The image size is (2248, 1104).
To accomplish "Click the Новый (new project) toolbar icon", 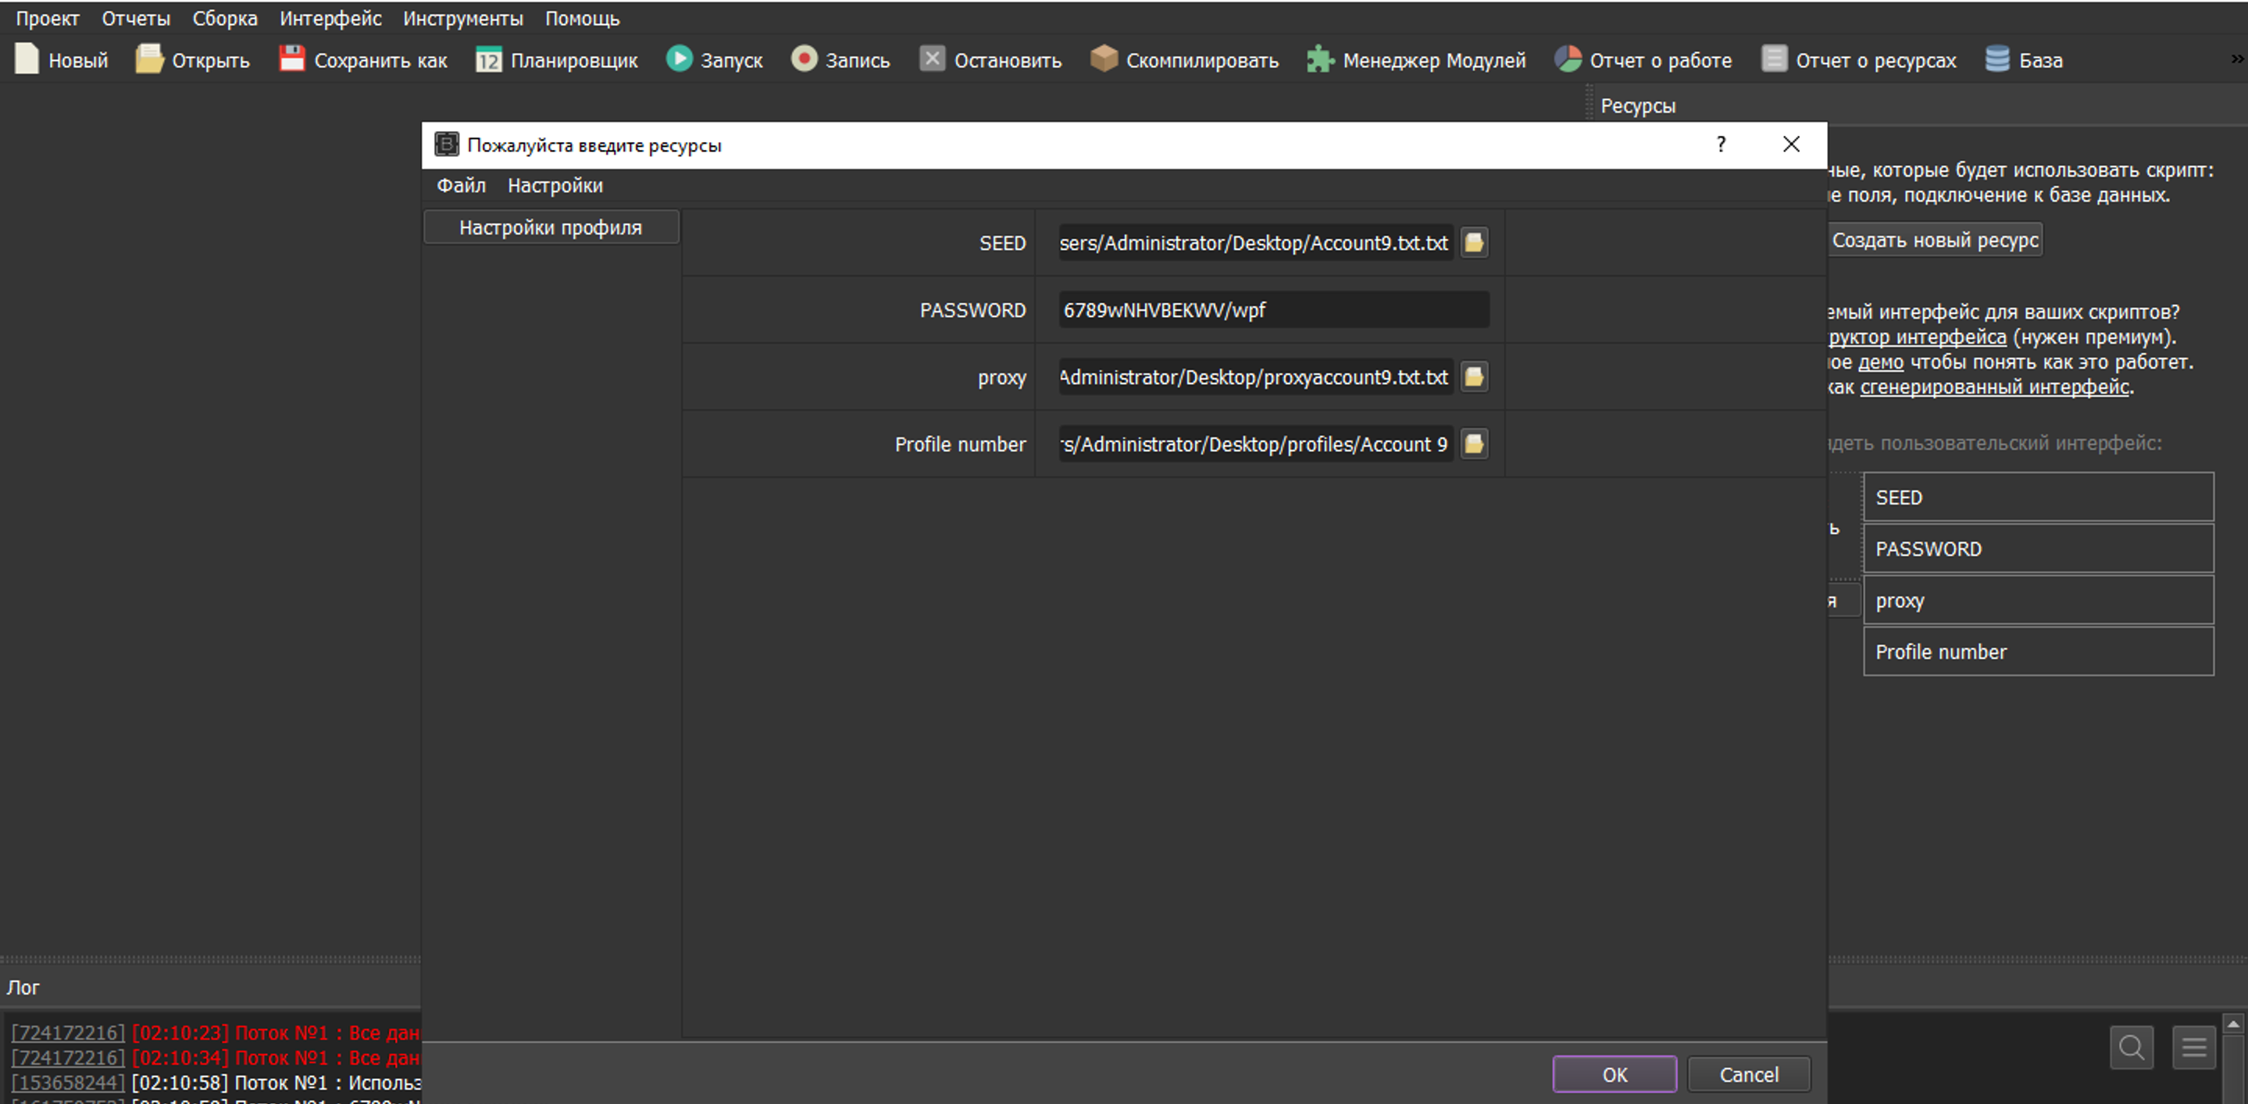I will 27,59.
